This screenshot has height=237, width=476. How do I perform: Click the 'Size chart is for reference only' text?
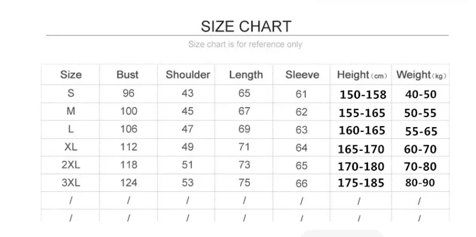pos(245,44)
